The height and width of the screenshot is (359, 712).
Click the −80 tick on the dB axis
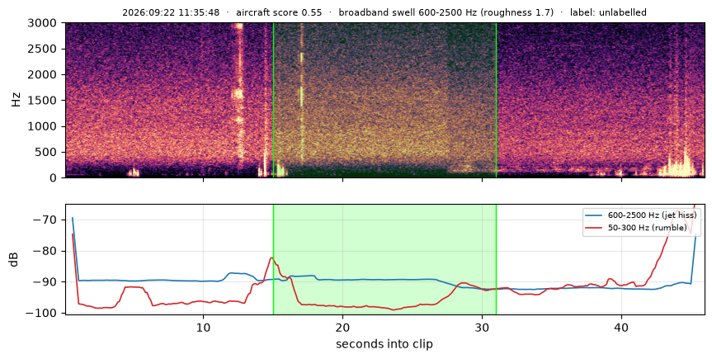46,251
